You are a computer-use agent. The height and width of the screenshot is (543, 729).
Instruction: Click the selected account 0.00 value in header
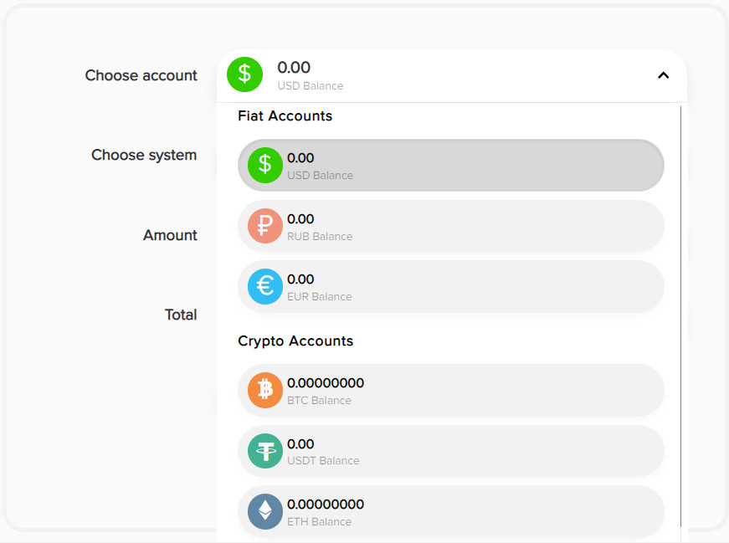coord(294,68)
